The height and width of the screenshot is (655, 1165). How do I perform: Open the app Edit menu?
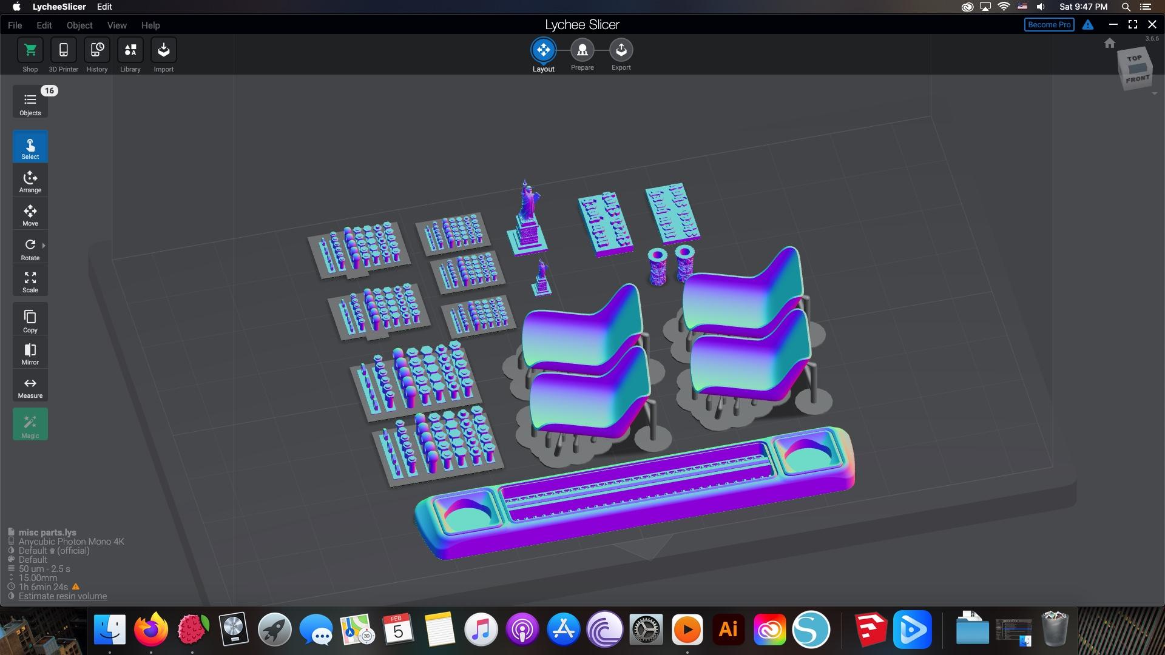point(44,25)
